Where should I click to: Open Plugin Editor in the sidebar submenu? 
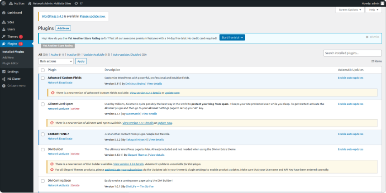[x=10, y=63]
